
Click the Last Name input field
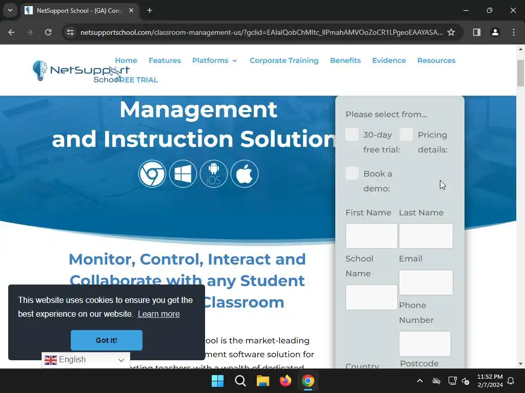point(426,236)
